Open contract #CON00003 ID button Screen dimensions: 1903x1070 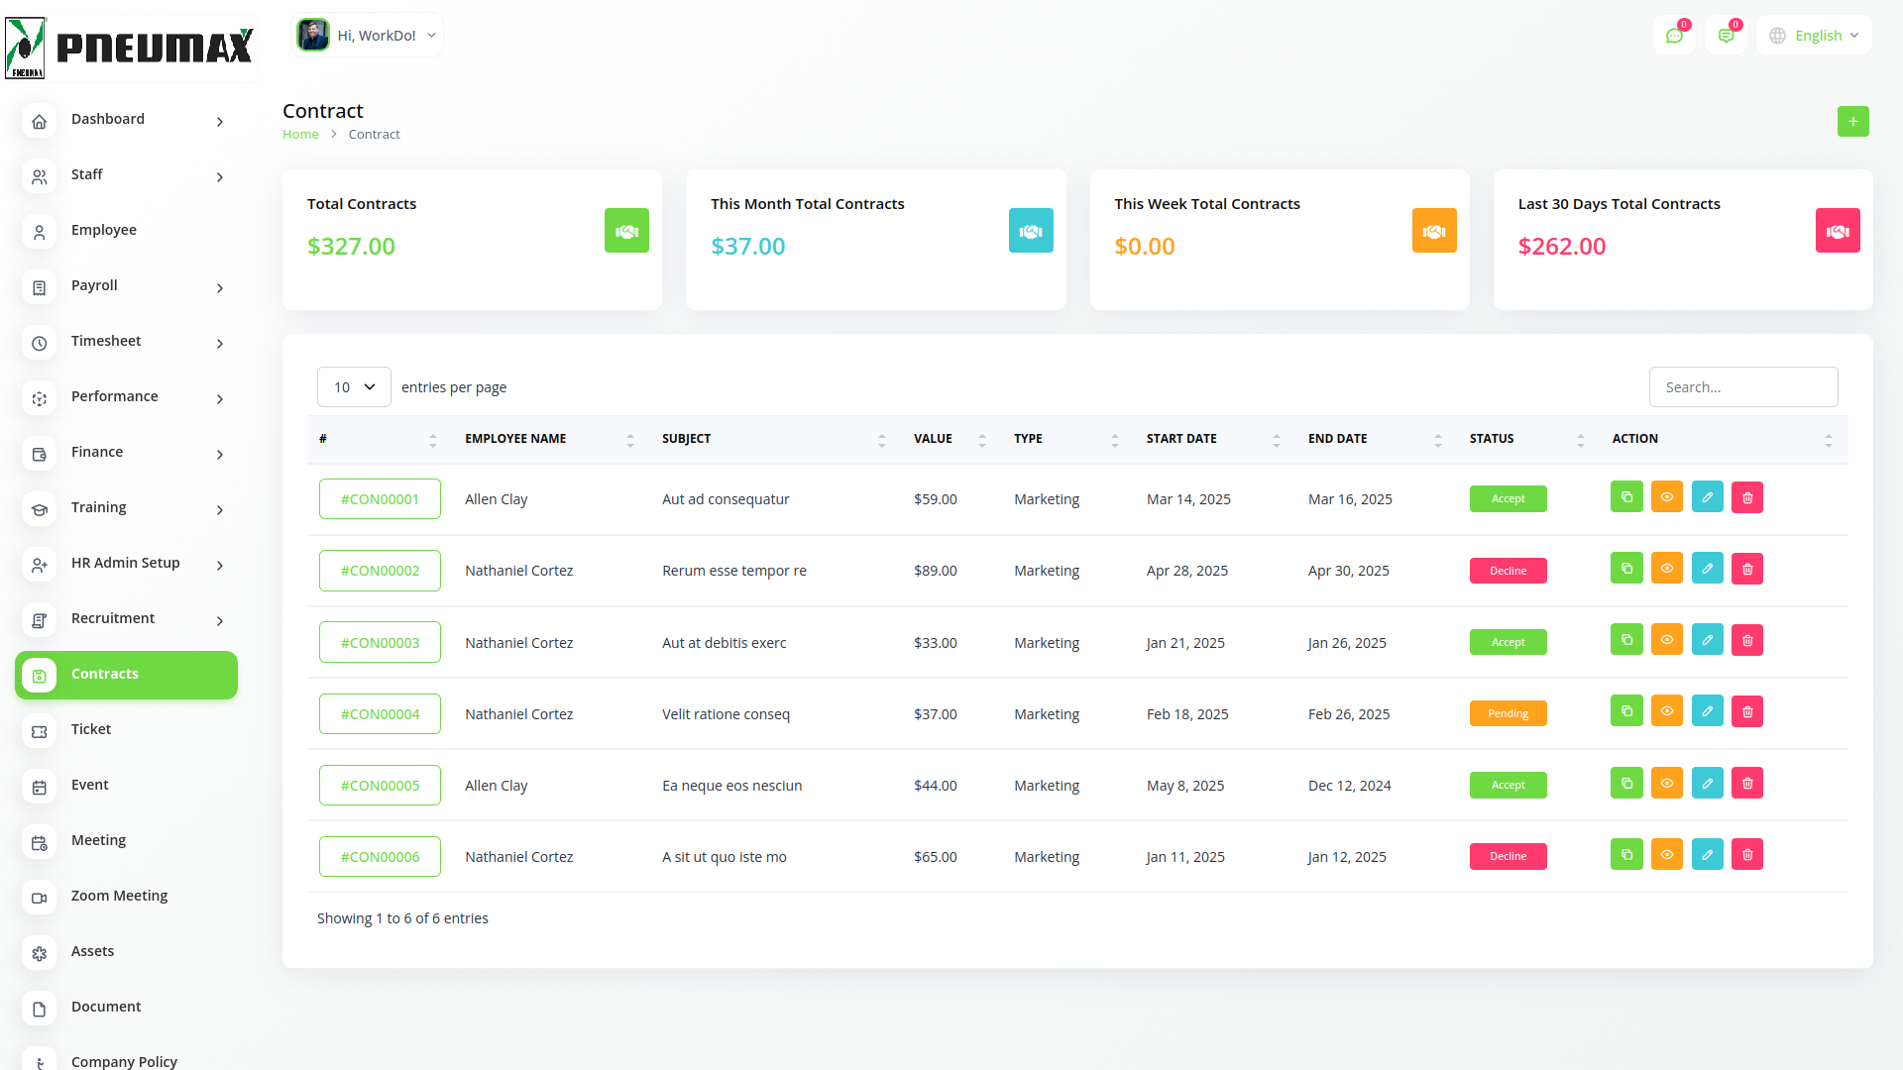380,643
